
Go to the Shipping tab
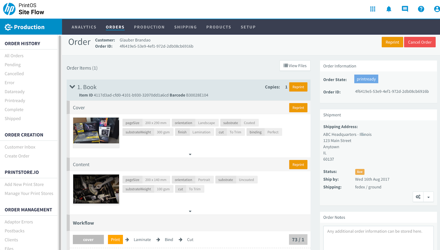point(185,27)
